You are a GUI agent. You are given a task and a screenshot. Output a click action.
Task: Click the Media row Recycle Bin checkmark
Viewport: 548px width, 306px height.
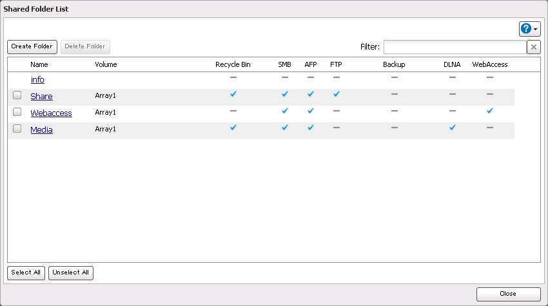[x=233, y=128]
